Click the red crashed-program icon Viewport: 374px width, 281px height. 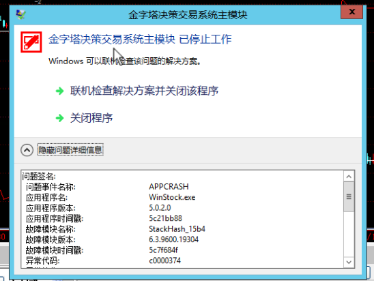(31, 42)
